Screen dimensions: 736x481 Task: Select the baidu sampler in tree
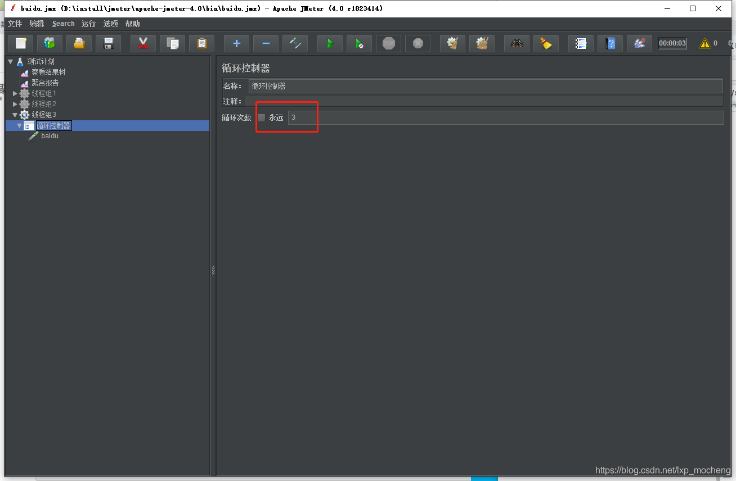50,136
